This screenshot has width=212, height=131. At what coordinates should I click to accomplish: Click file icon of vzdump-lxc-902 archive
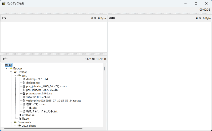click(x=24, y=101)
